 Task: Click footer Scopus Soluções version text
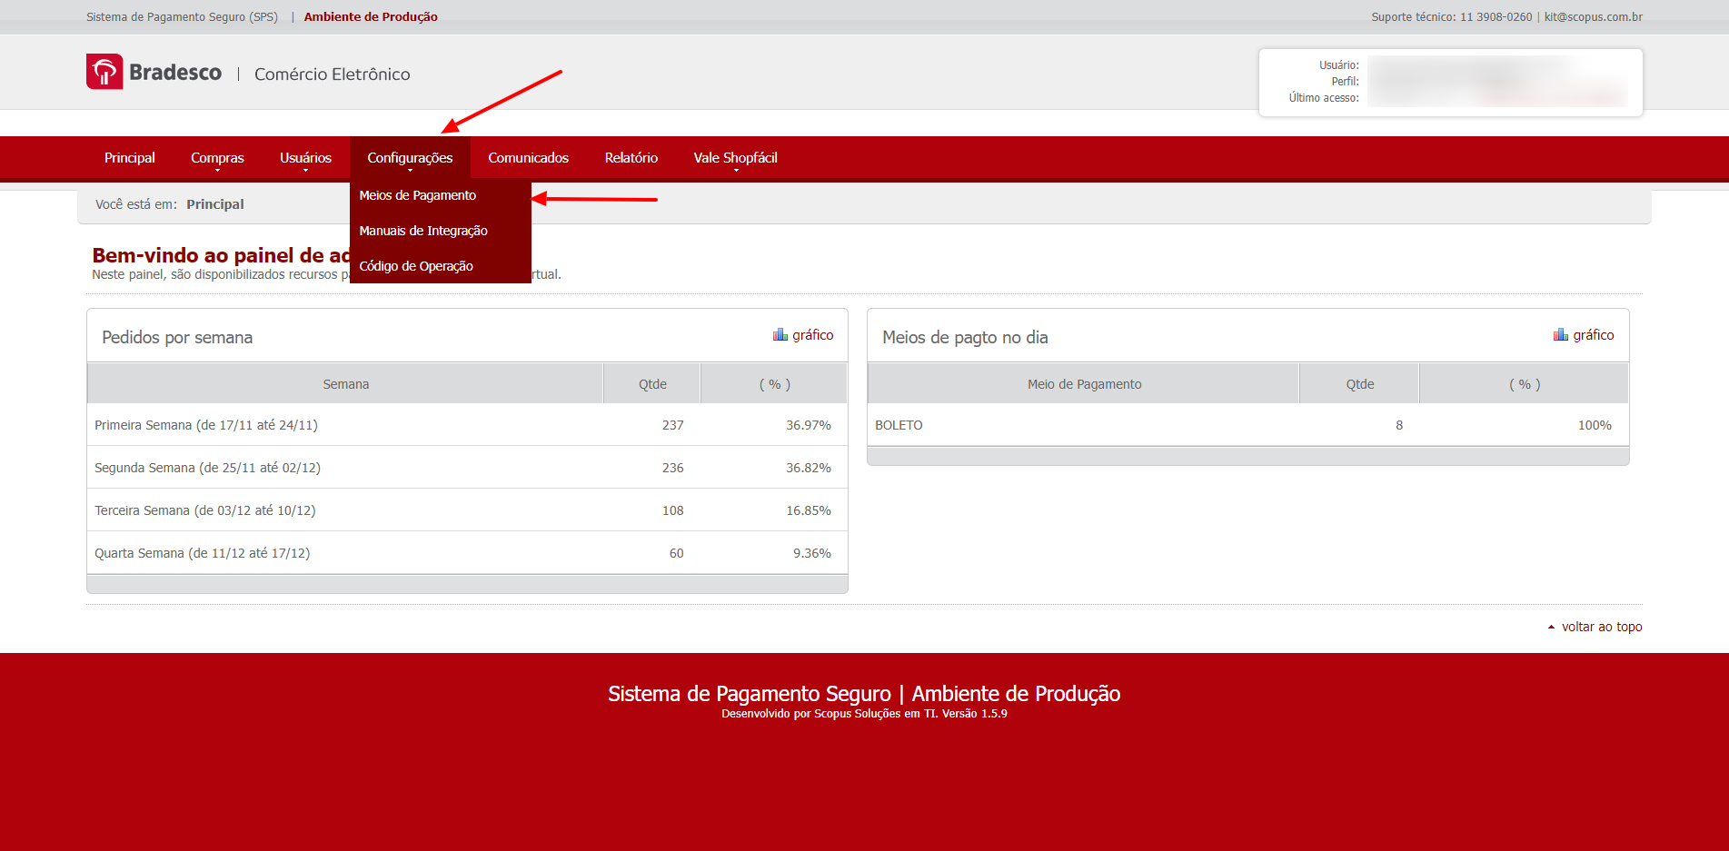tap(864, 714)
